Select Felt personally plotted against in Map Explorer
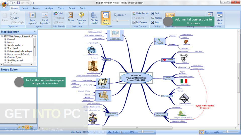Viewport: 241px width, 135px height. click(x=20, y=51)
